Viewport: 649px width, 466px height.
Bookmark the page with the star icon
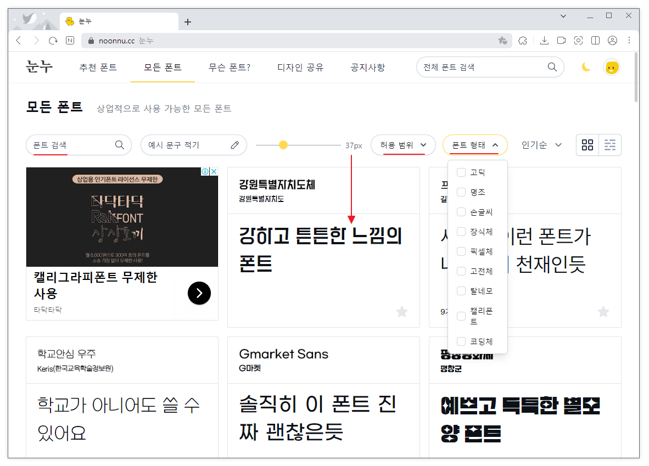tap(502, 41)
